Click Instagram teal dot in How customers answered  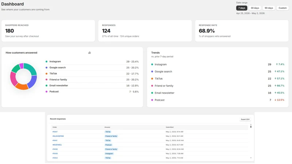(x=47, y=62)
